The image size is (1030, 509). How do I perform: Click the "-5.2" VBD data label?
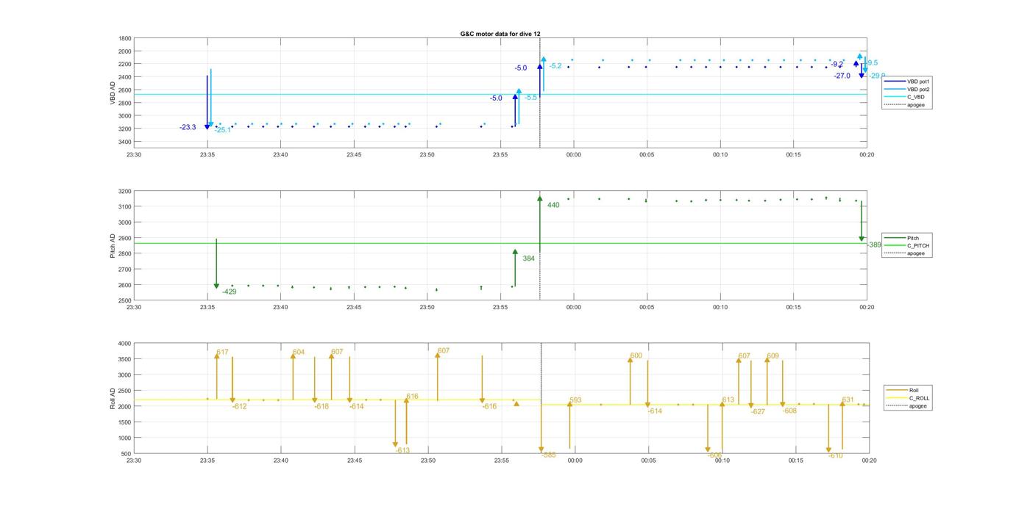[555, 67]
